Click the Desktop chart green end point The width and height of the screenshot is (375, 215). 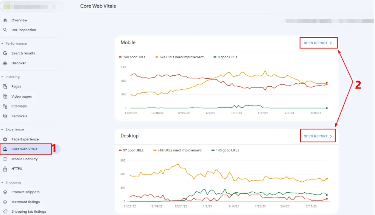click(x=327, y=195)
